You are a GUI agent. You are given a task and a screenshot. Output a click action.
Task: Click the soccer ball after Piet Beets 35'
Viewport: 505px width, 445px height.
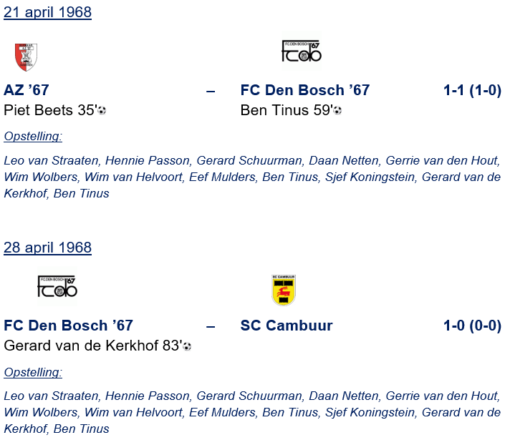[x=102, y=111]
